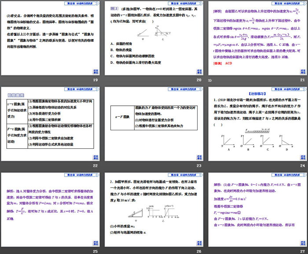Click the chapter header banner on slide 24
This screenshot has height=254, width=308.
click(289, 89)
